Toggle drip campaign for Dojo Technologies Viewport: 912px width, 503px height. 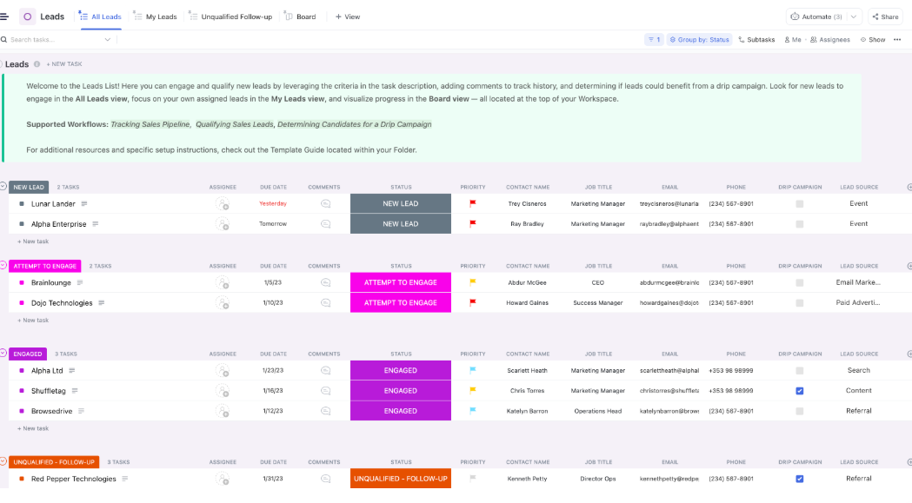(x=800, y=303)
